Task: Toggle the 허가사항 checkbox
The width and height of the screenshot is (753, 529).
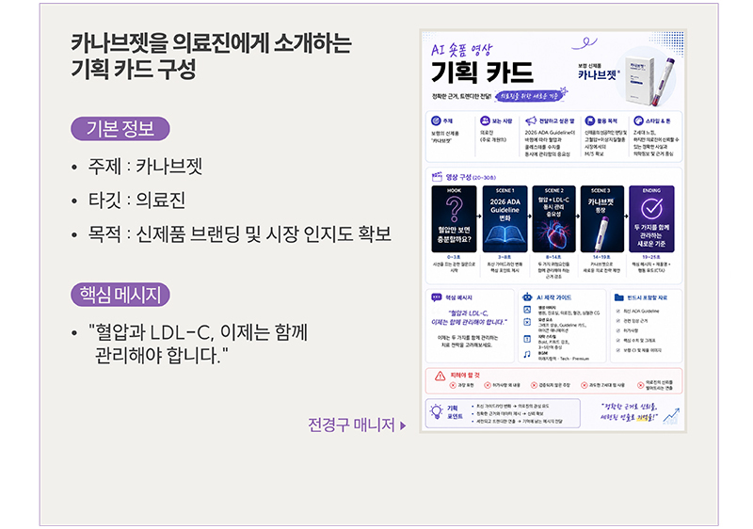Action: (618, 330)
